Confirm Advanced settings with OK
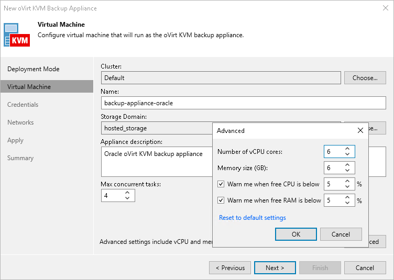 [x=295, y=234]
